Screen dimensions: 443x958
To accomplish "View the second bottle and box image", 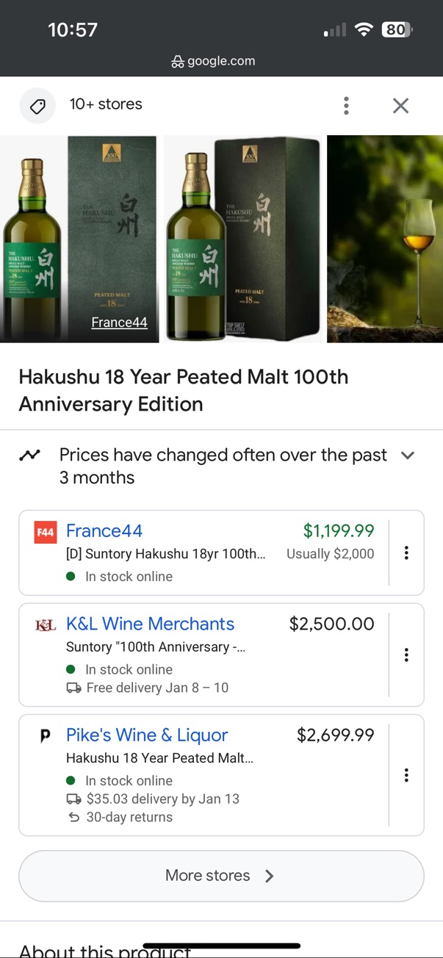I will pos(242,239).
